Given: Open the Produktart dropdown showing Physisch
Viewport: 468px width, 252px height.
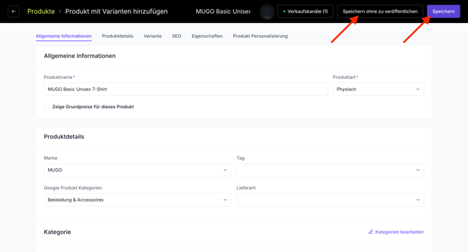Looking at the screenshot, I should (x=378, y=89).
